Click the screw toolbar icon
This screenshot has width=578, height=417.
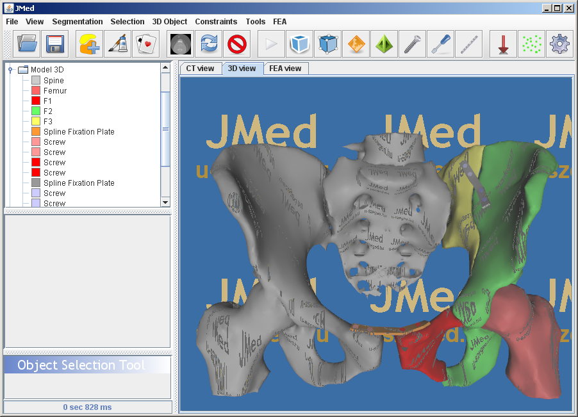[412, 44]
